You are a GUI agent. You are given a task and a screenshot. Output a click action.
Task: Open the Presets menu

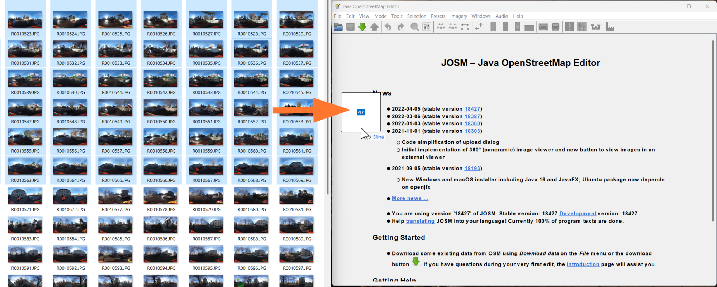pos(438,16)
